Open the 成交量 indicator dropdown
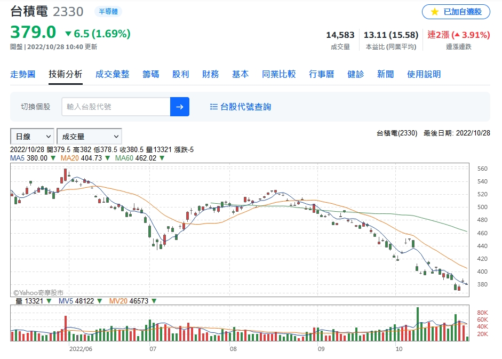Screen dimensions: 502x359 pos(89,137)
